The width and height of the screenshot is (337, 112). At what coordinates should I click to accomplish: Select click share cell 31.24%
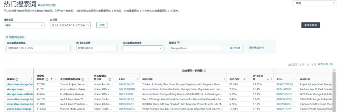[x=234, y=84]
